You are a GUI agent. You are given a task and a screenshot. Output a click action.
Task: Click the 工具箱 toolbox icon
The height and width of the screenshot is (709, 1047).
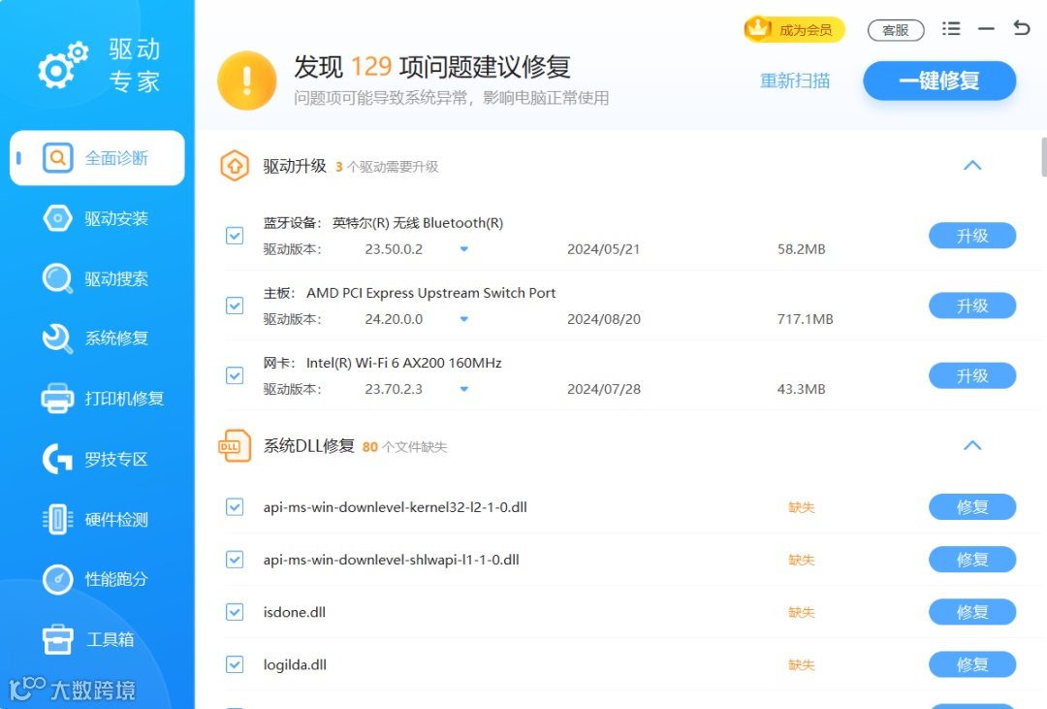point(57,639)
